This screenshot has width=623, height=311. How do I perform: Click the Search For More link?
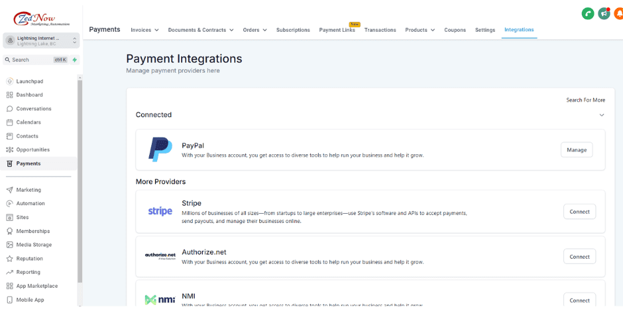(586, 100)
